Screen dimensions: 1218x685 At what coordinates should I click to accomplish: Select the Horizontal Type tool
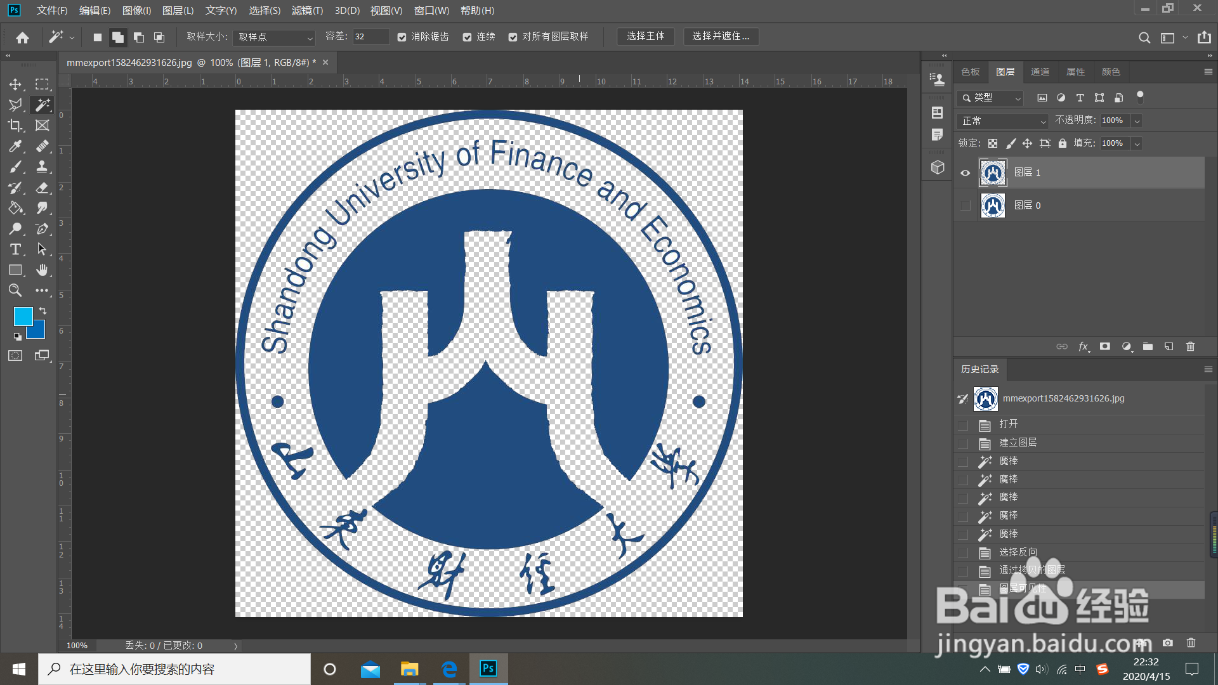click(15, 249)
